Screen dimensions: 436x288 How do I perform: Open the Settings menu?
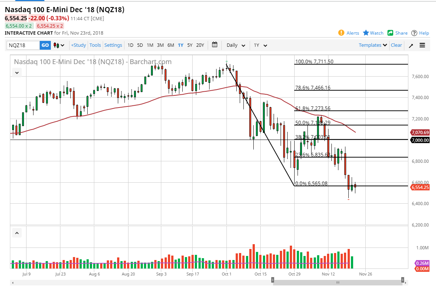click(113, 45)
